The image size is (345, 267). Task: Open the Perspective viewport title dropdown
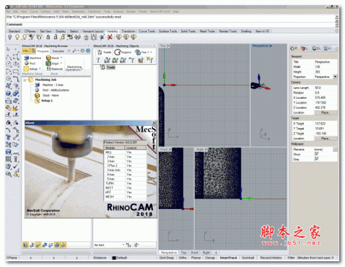(271, 46)
